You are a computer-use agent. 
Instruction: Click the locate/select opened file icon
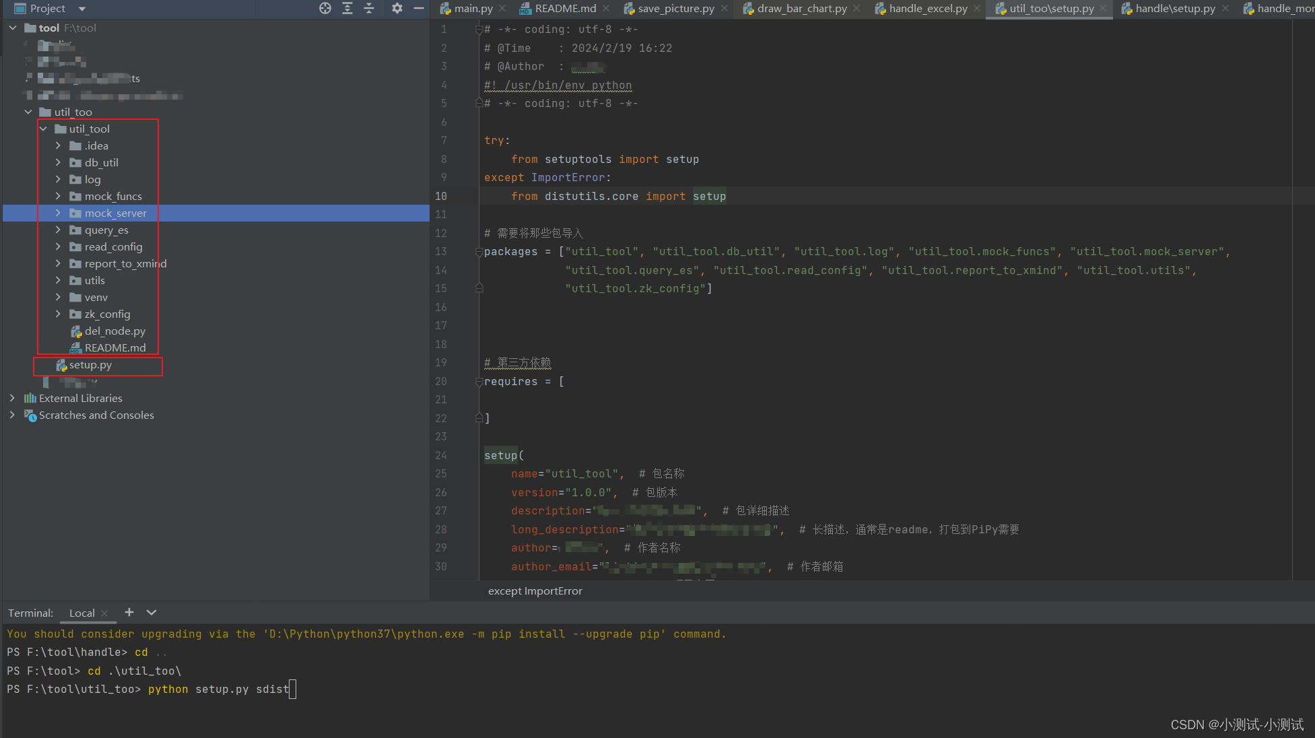pyautogui.click(x=325, y=8)
